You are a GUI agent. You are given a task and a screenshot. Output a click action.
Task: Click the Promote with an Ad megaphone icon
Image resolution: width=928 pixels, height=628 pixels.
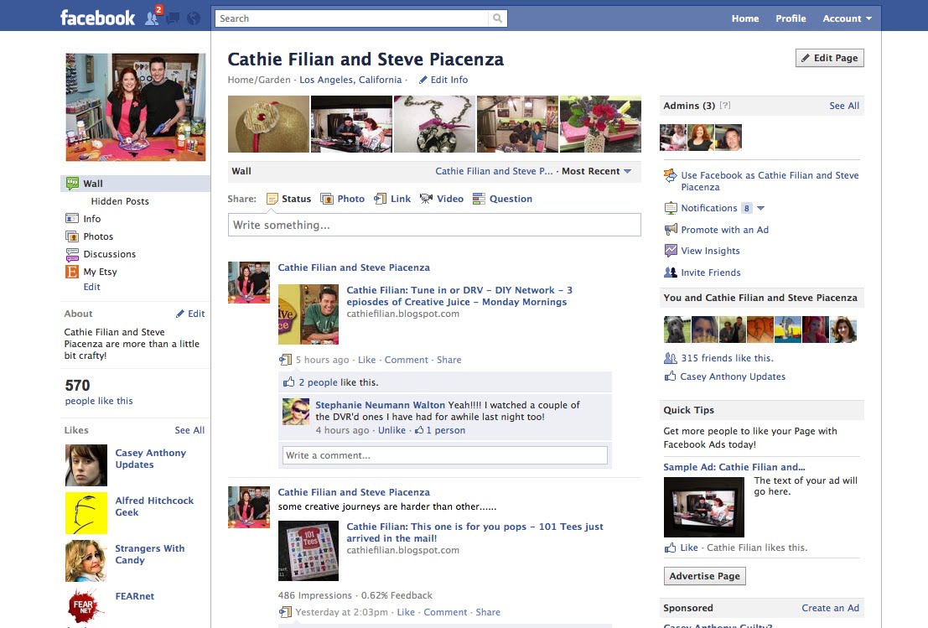coord(671,230)
